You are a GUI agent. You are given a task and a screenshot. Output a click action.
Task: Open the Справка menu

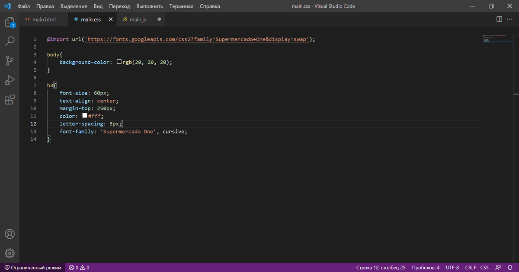210,6
